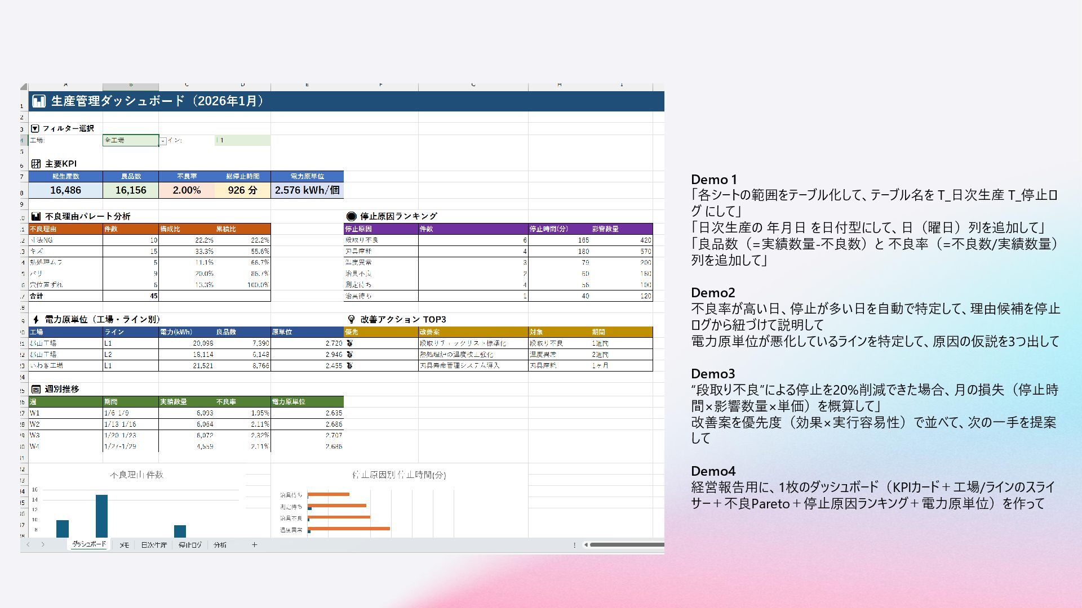Click the select-all corner triangle of the sheet

click(x=24, y=87)
